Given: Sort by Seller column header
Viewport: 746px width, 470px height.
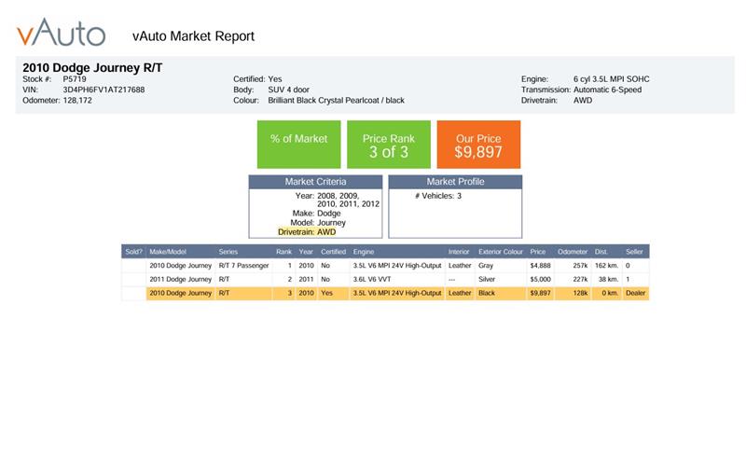Looking at the screenshot, I should pos(634,252).
